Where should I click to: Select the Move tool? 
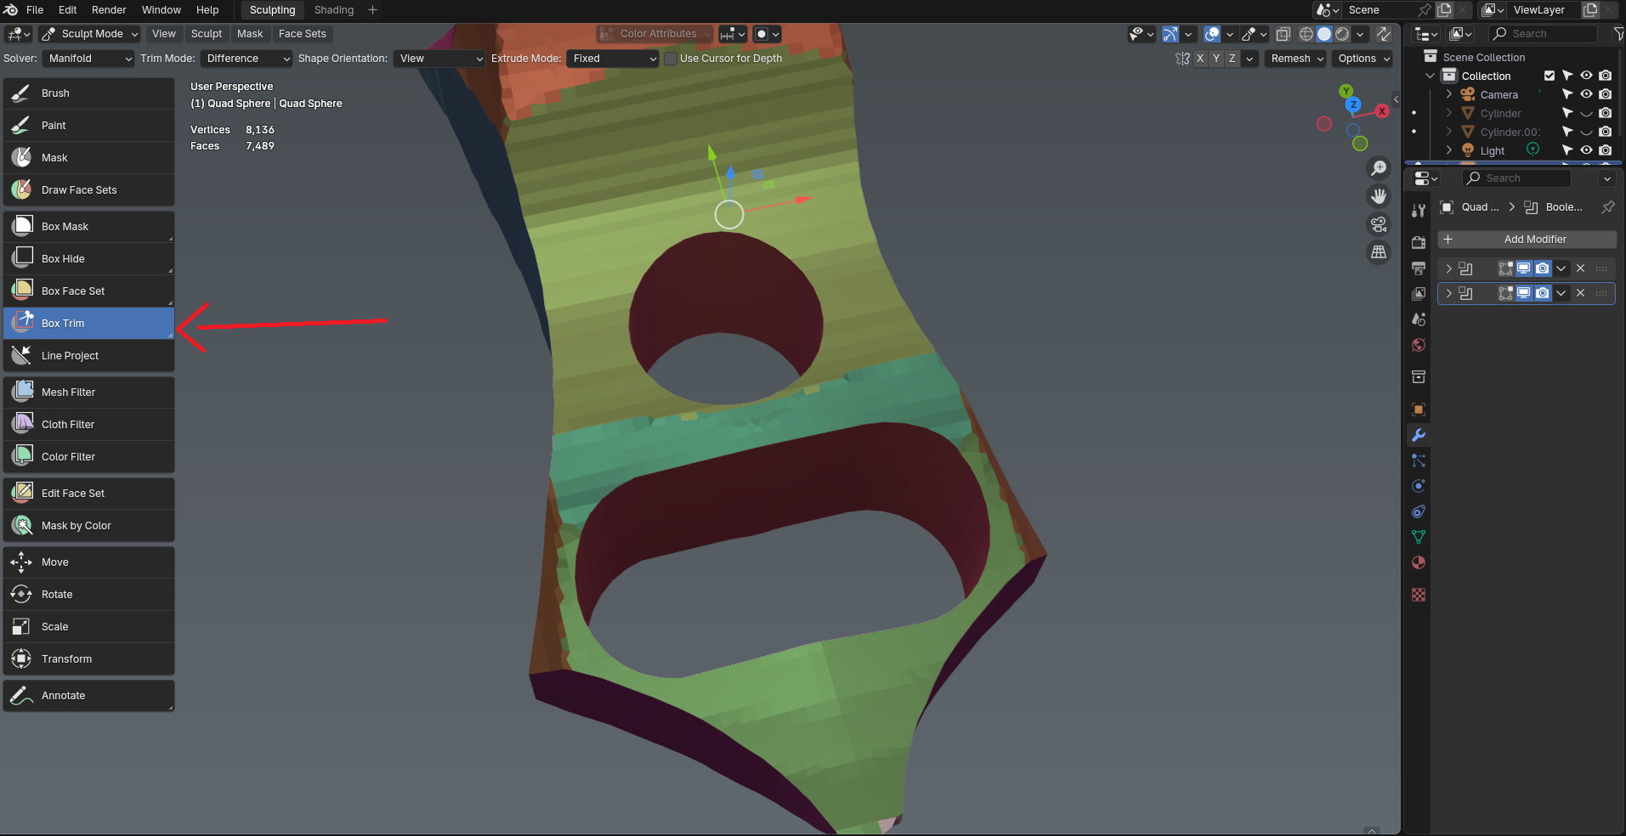click(x=88, y=562)
